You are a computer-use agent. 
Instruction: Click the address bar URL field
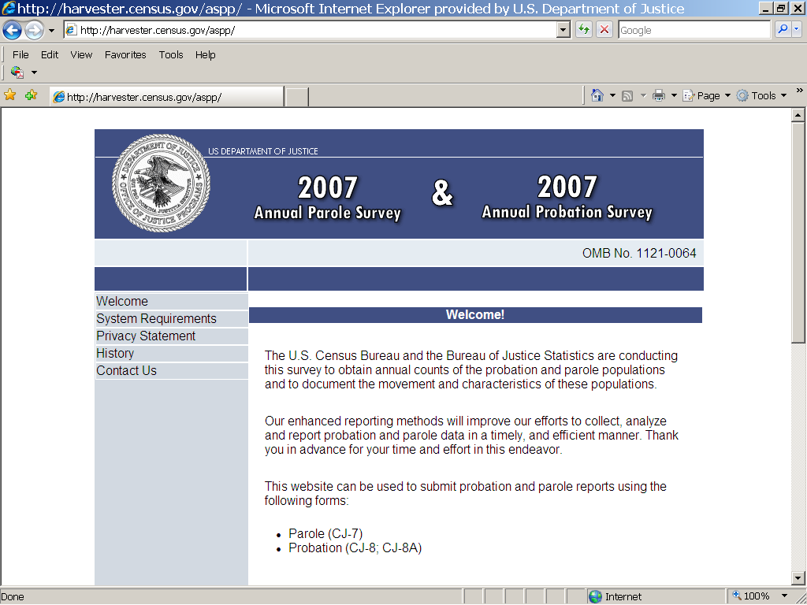pyautogui.click(x=311, y=31)
